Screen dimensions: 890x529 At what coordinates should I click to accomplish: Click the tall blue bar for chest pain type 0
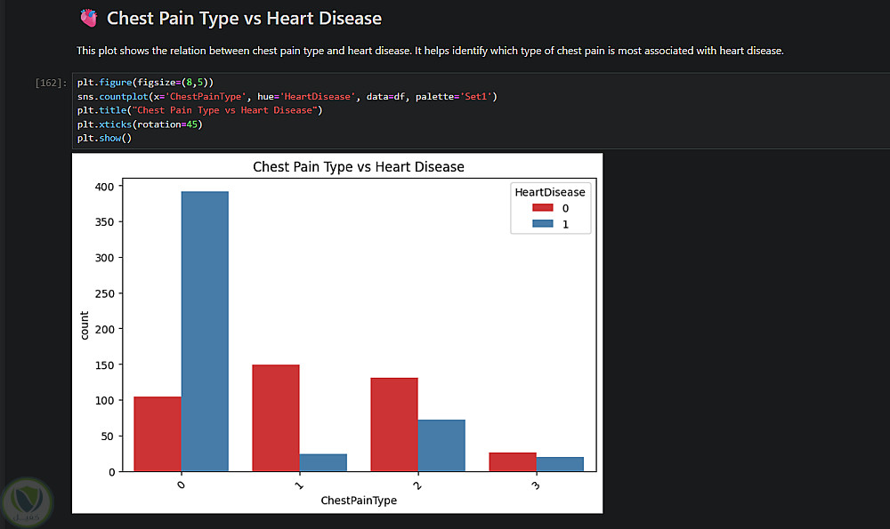pos(205,331)
